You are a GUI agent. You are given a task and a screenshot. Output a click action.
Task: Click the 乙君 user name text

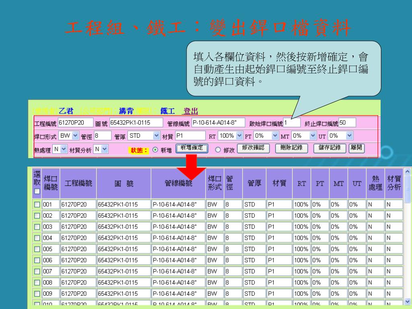coord(66,111)
